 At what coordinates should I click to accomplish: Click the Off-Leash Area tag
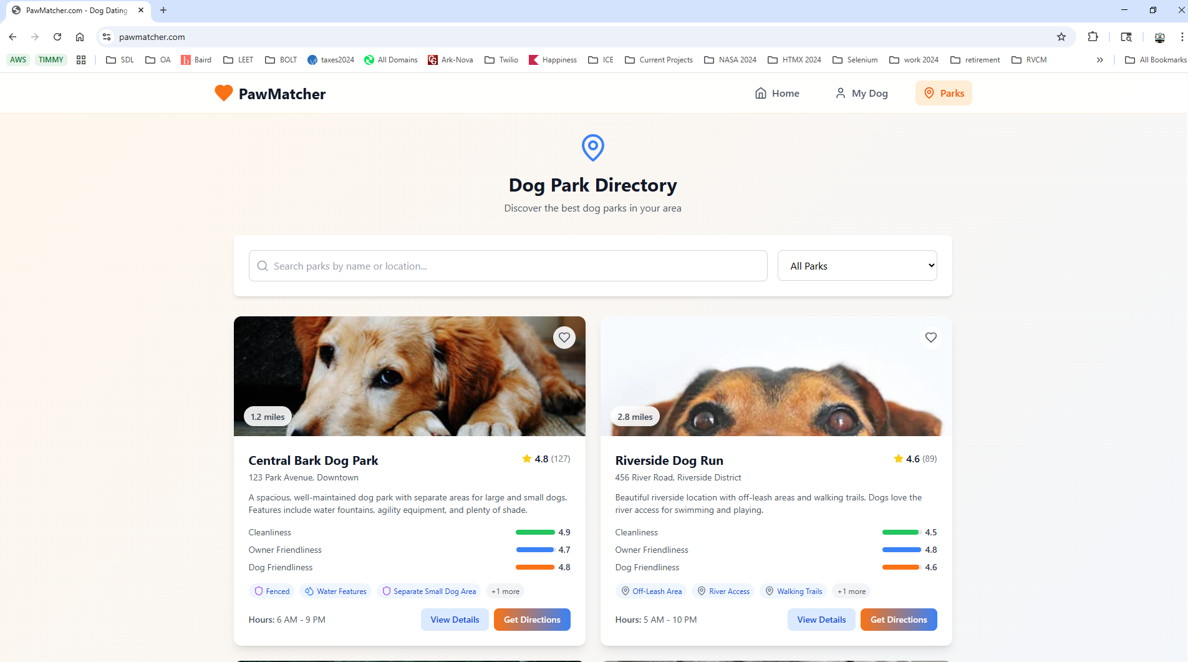click(651, 591)
